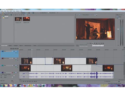Click the Play icon in timeline transport bar
The width and height of the screenshot is (125, 94).
pyautogui.click(x=26, y=81)
